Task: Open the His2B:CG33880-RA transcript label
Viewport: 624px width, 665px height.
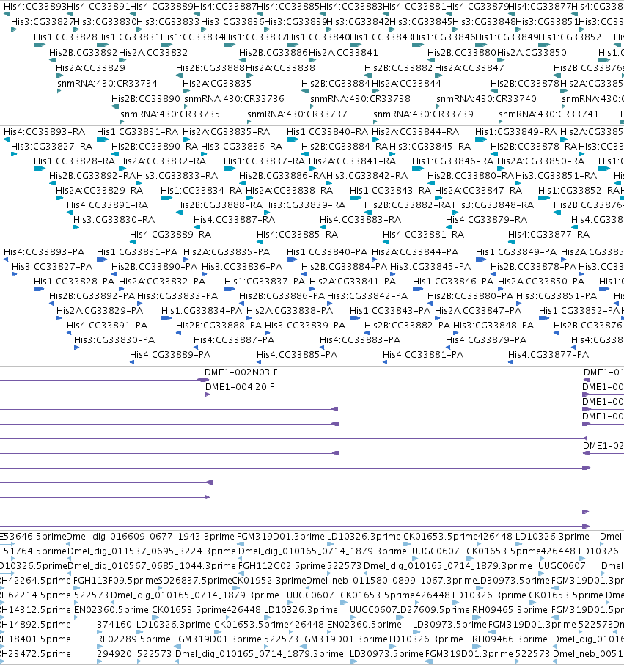Action: pos(471,175)
